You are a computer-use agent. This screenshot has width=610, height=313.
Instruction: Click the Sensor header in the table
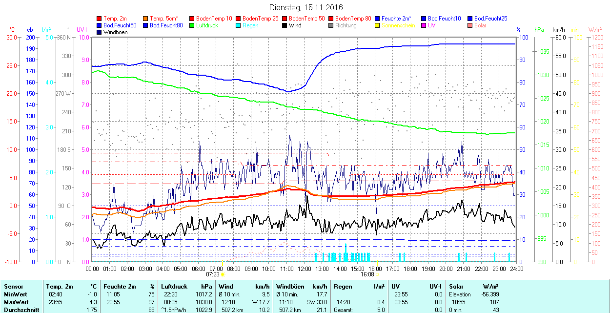coord(13,287)
